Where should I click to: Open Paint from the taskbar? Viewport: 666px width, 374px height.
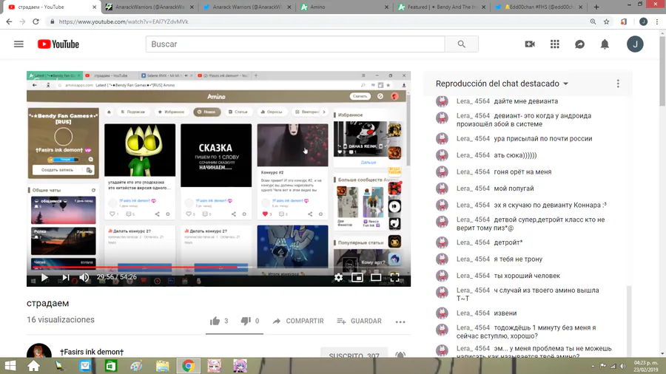136,366
